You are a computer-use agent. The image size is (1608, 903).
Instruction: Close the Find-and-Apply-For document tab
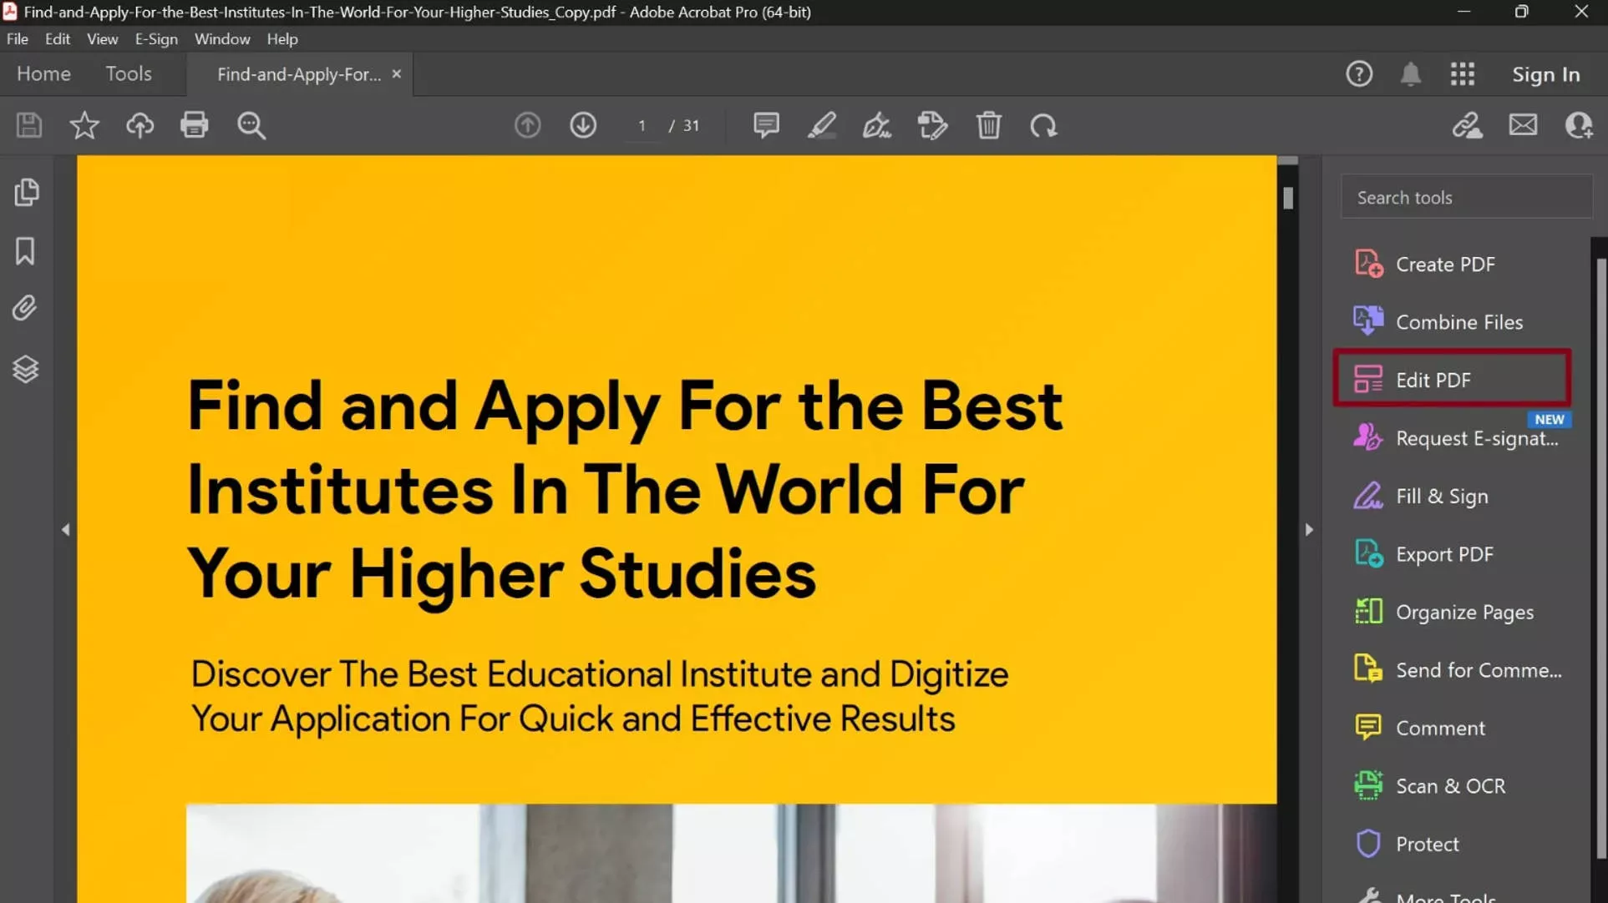click(x=397, y=74)
